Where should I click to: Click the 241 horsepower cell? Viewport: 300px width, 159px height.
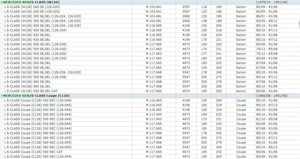(219, 53)
